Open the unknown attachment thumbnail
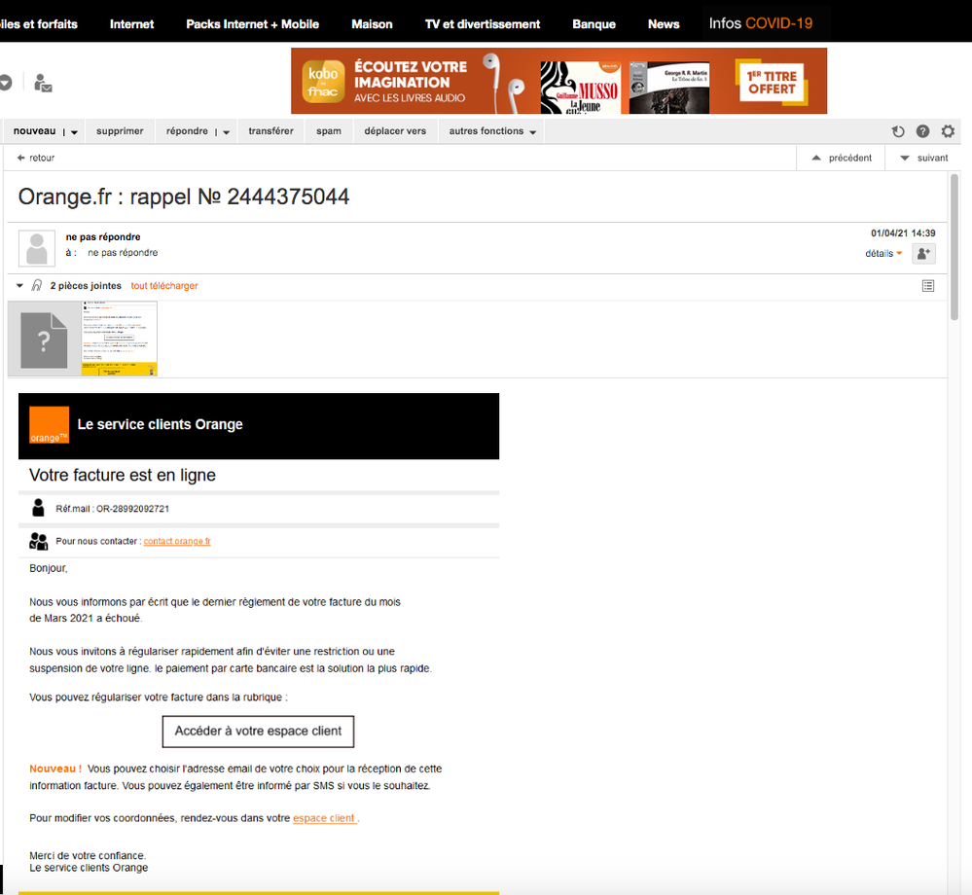 [x=43, y=339]
